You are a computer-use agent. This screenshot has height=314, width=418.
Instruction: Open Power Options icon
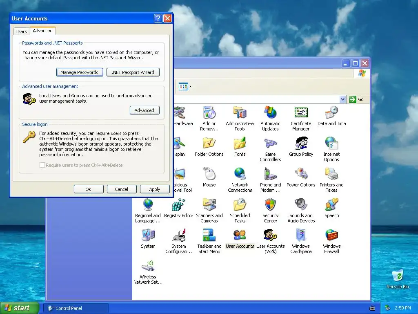point(301,174)
